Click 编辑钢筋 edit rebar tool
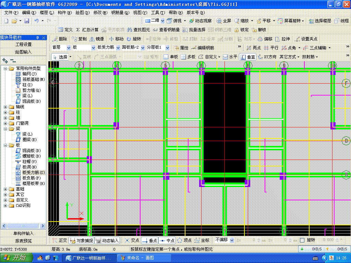351x263 pixels. click(203, 48)
